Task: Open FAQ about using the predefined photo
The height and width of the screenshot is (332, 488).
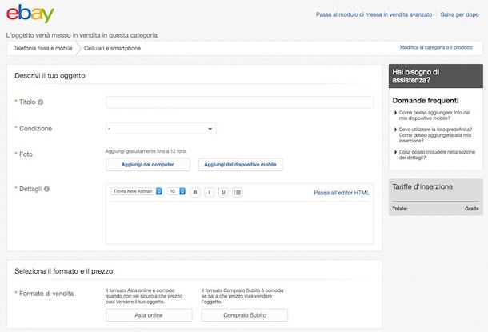Action: (435, 135)
